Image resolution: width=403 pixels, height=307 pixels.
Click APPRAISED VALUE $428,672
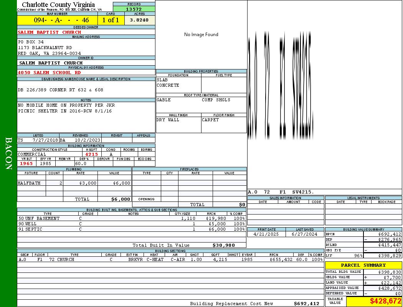[x=390, y=288]
